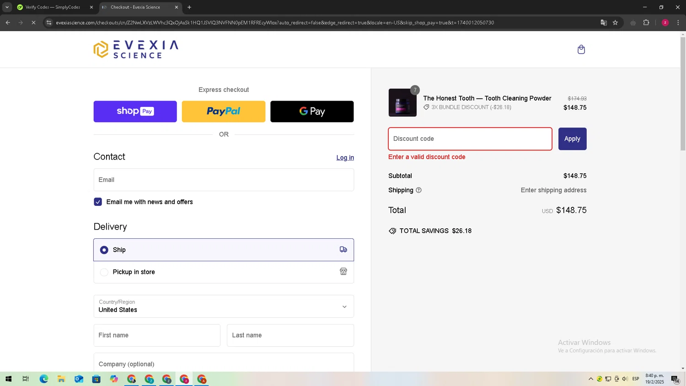Click the total savings tag icon
This screenshot has height=386, width=686.
(392, 231)
